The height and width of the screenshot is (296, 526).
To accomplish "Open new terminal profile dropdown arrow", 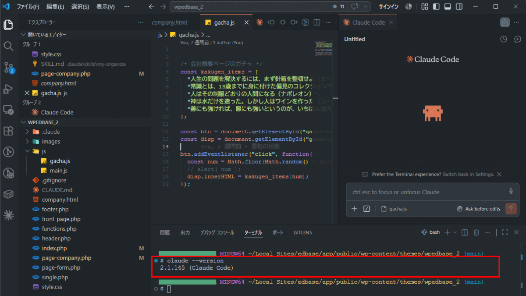I will [x=455, y=232].
